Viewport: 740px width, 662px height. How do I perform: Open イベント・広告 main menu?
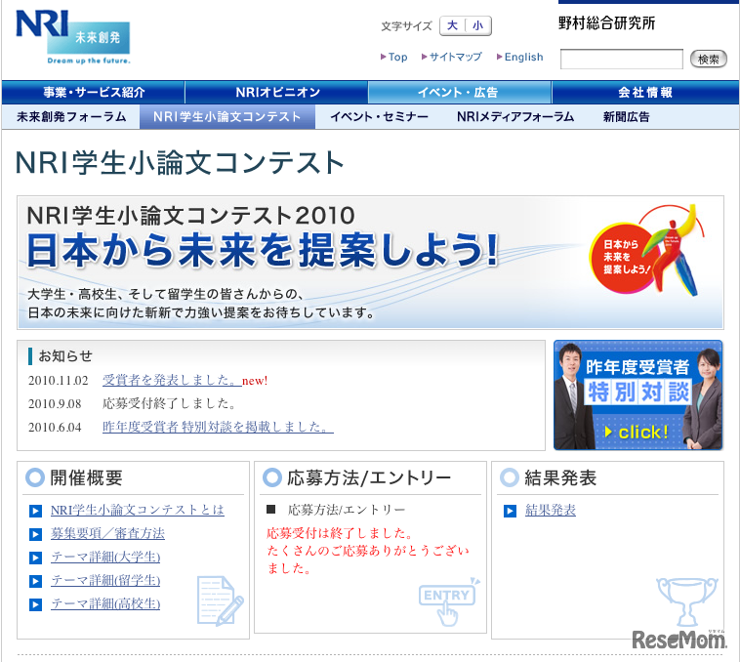(x=459, y=92)
